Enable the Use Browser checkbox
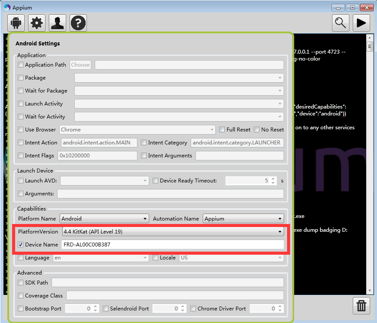Viewport: 377px width, 323px height. point(21,130)
